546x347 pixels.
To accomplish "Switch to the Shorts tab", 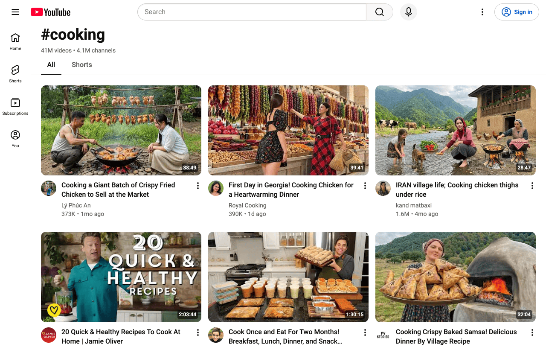I will pyautogui.click(x=82, y=65).
